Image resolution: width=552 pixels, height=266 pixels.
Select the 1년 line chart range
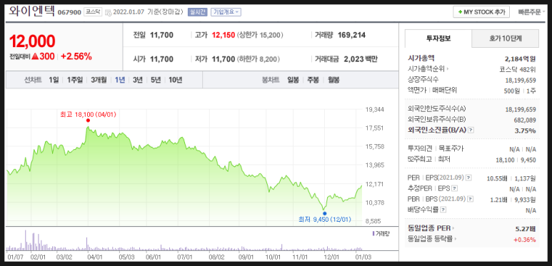120,80
